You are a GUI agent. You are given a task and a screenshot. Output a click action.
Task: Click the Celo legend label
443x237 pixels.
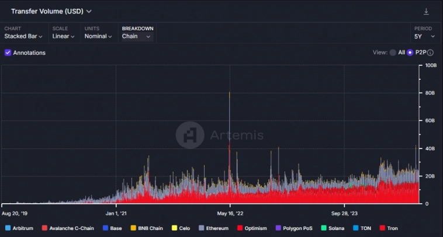pos(185,228)
